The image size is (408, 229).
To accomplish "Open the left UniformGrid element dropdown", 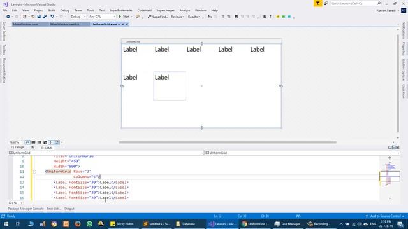I will pos(106,153).
